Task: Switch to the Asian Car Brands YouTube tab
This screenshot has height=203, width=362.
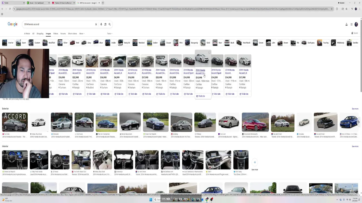Action: tap(63, 3)
